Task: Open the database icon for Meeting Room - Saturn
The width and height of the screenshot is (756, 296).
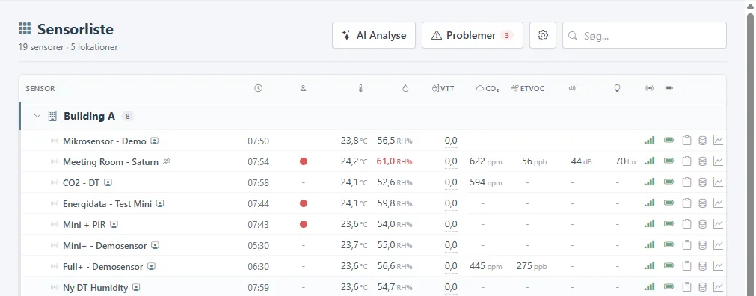Action: pyautogui.click(x=702, y=161)
